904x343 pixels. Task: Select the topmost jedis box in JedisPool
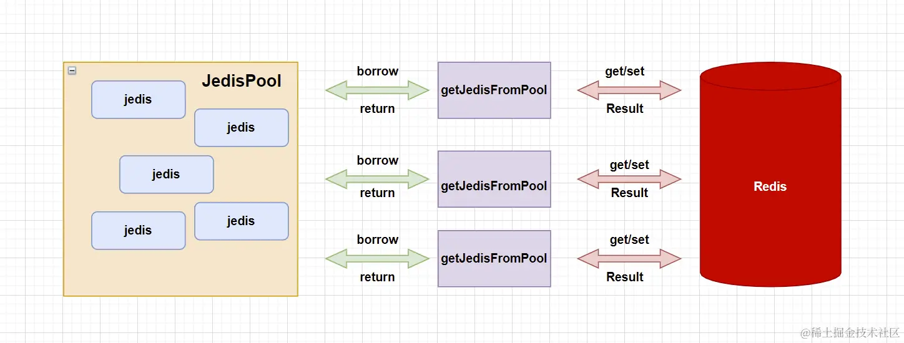tap(139, 100)
